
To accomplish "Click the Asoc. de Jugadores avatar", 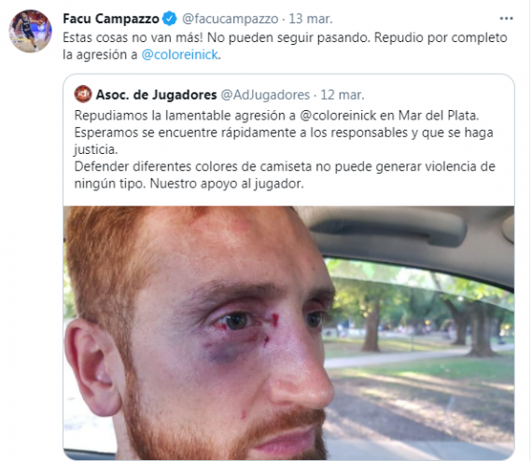I will coord(83,94).
